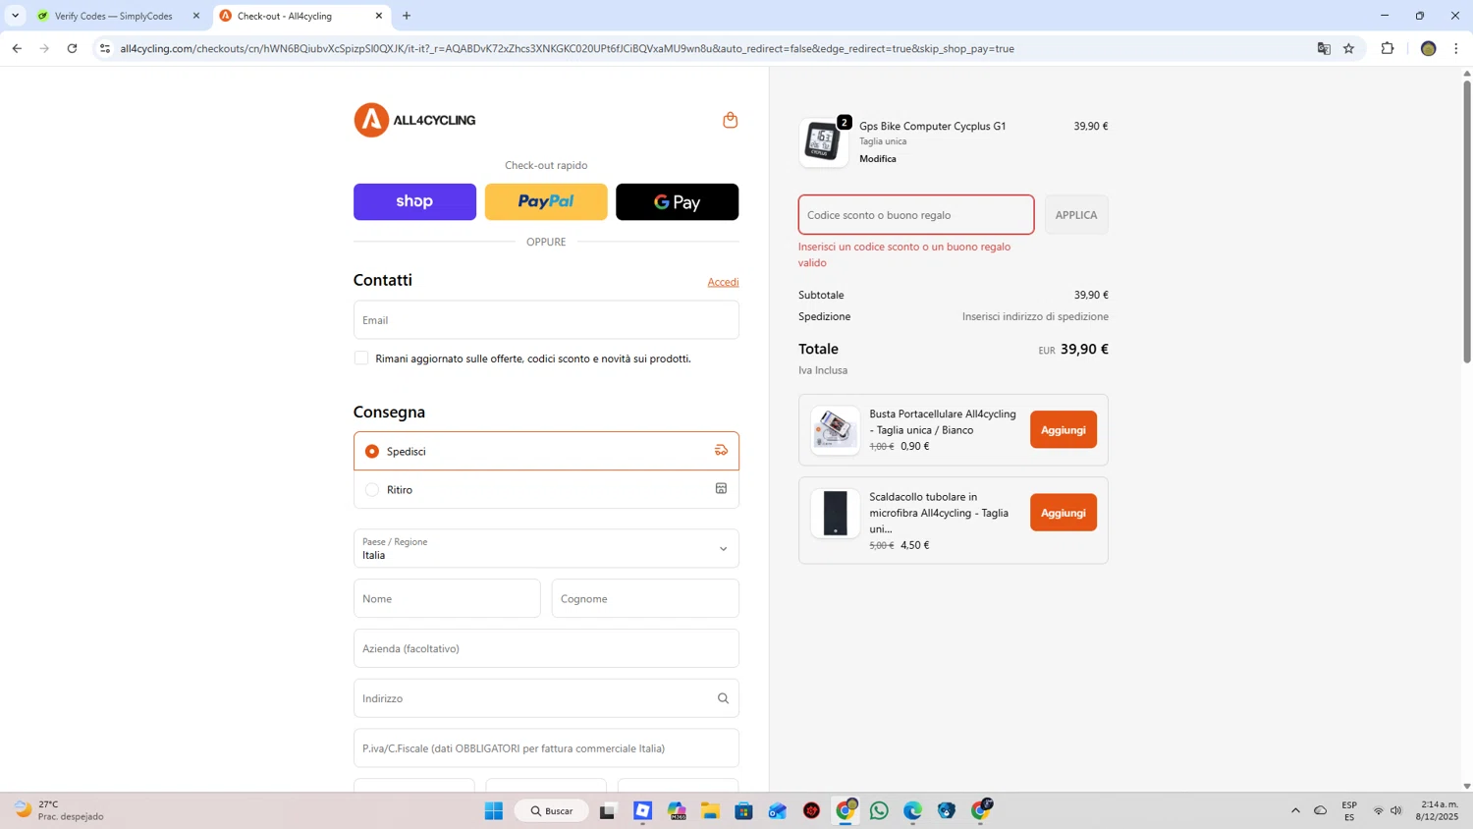This screenshot has height=829, width=1473.
Task: Open the Chrome three-dot menu
Action: 1456,48
